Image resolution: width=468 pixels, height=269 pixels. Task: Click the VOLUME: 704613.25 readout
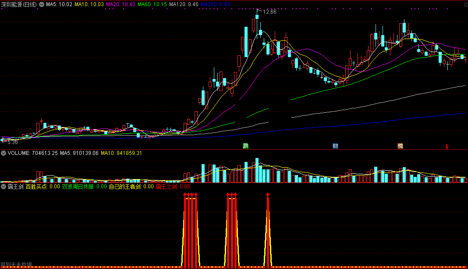[33, 153]
